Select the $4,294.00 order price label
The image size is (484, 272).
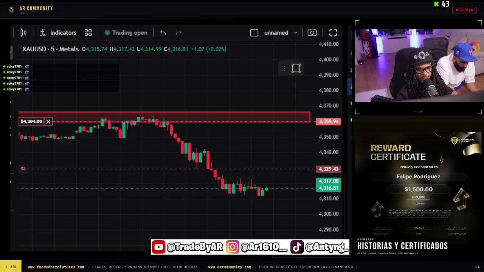pyautogui.click(x=31, y=121)
